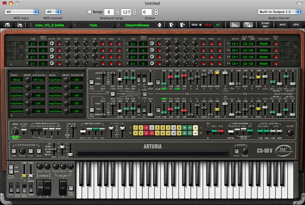The width and height of the screenshot is (305, 205).
Task: Click the red Voice Arp LED for voice 21
Action: (275, 44)
